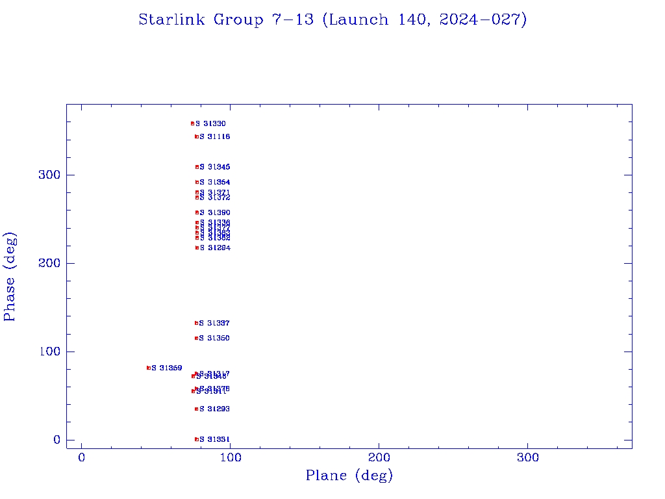Screen dimensions: 665x499
Task: Select the satellite label S 31390
Action: (x=215, y=212)
